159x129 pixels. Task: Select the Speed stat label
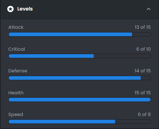pos(16,114)
